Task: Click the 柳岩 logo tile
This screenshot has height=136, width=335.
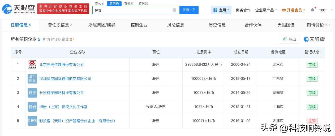Action: click(x=32, y=107)
